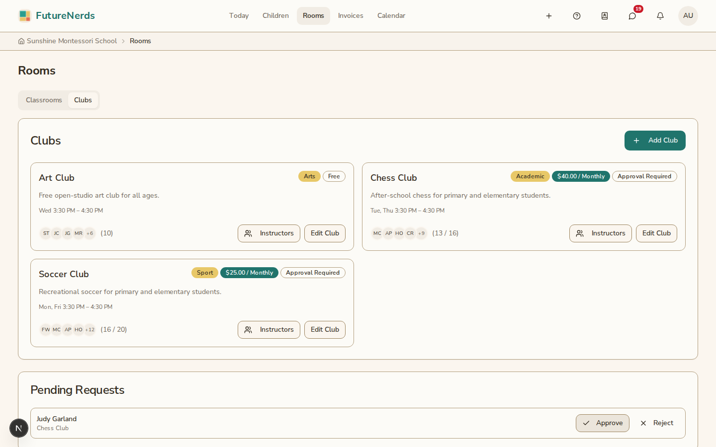Switch to the Classrooms tab
The image size is (716, 447).
[x=44, y=100]
